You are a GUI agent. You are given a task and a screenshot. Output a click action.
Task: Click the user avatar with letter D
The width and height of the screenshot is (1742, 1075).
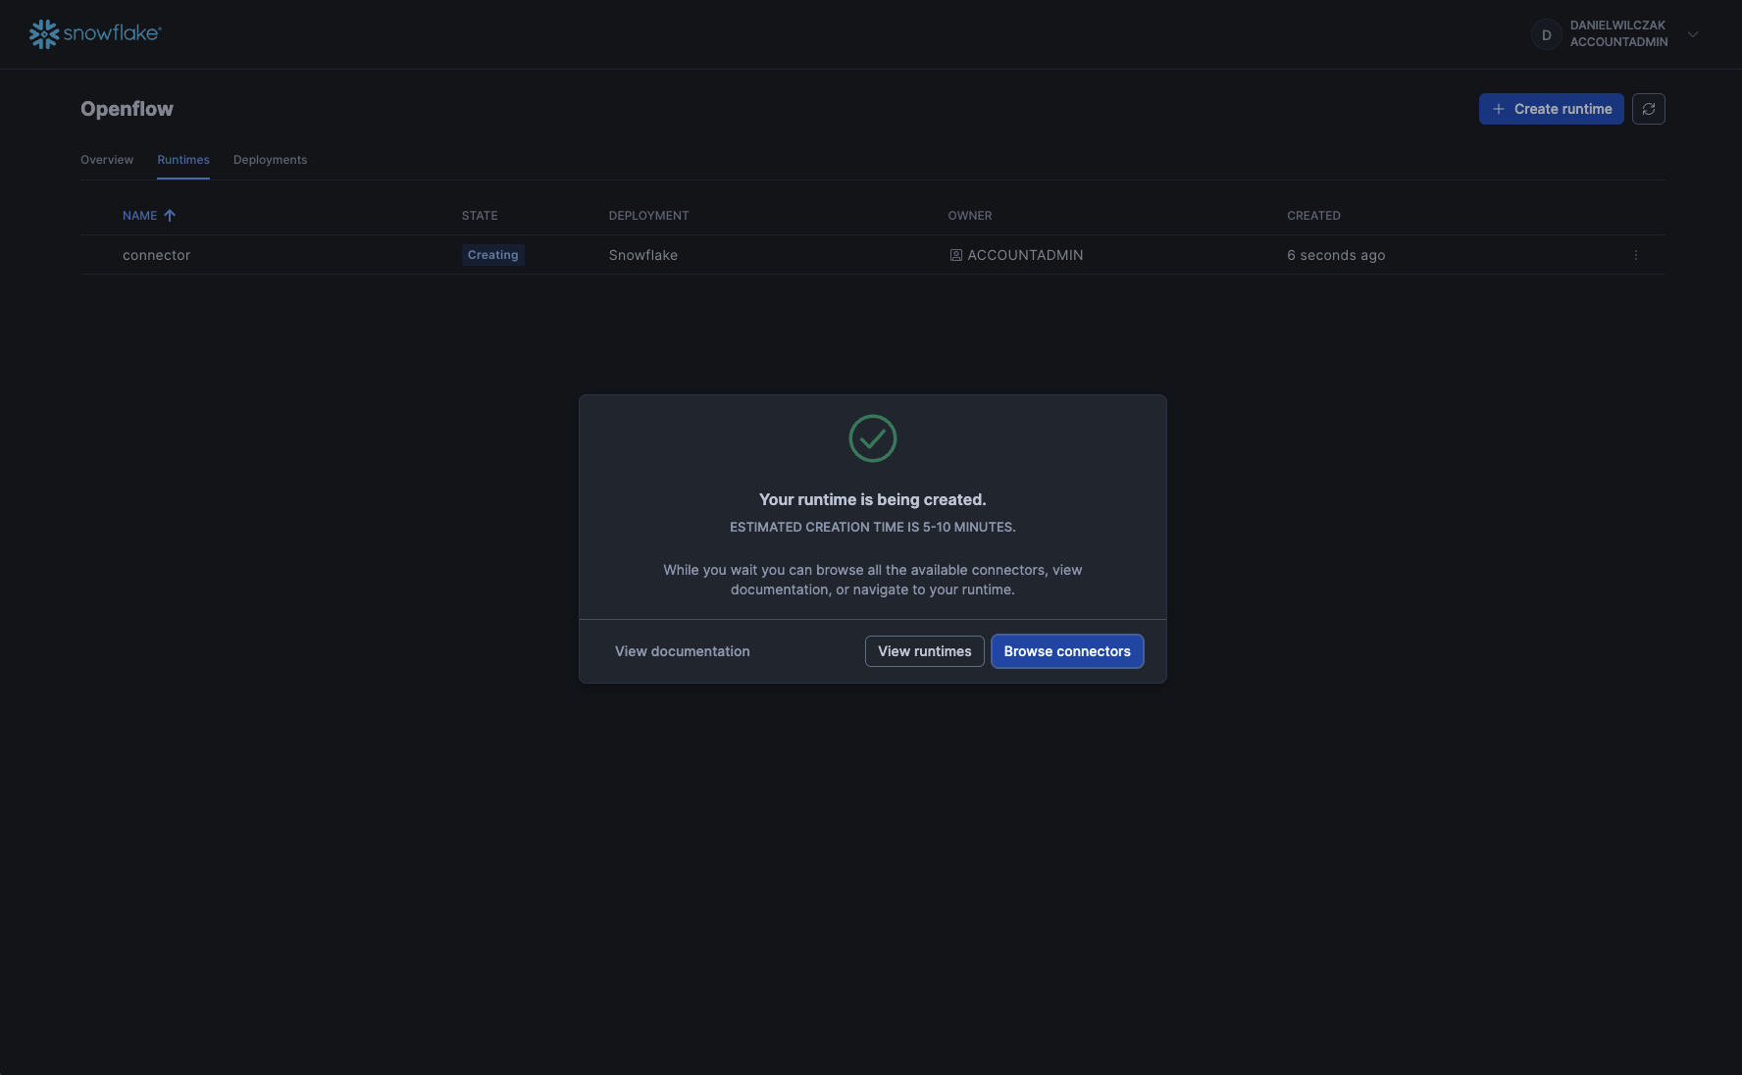pyautogui.click(x=1546, y=34)
